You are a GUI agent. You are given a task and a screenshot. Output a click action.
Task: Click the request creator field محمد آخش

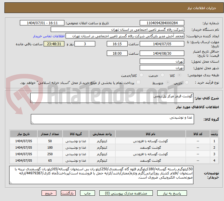click(x=125, y=36)
